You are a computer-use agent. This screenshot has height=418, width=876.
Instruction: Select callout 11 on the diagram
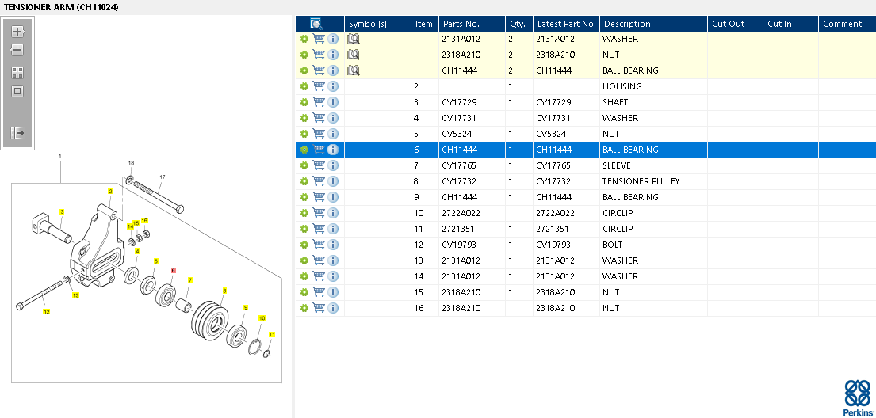pyautogui.click(x=272, y=334)
